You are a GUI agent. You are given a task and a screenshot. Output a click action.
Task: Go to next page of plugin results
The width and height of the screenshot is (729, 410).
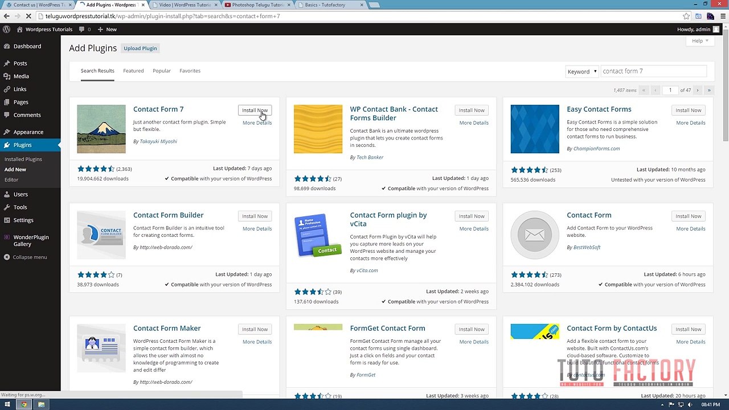pos(698,90)
